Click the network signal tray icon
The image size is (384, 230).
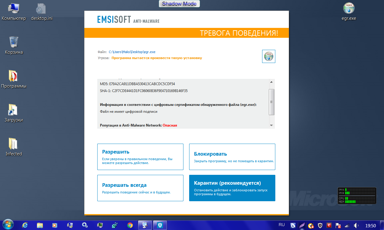347,226
